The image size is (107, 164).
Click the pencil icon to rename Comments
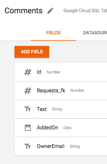[50, 11]
